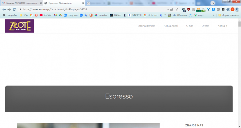Click the share page icon in address bar
241x128 pixels.
click(x=172, y=9)
